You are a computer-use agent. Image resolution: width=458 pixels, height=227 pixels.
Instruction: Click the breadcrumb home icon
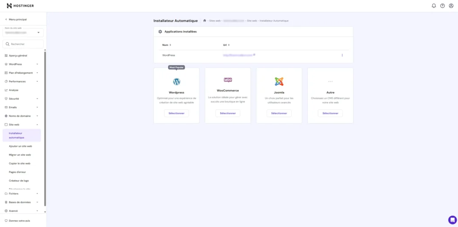(x=205, y=21)
